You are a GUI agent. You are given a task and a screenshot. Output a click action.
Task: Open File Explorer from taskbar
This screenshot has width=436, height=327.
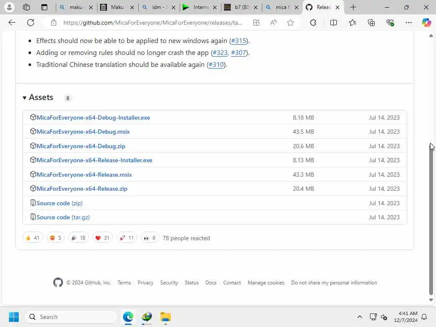[166, 317]
